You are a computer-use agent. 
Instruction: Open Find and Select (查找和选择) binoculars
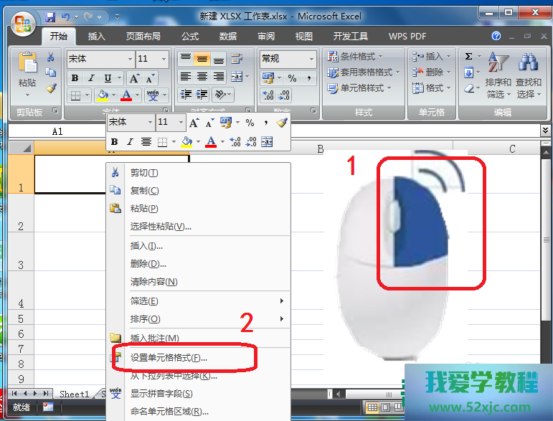528,75
